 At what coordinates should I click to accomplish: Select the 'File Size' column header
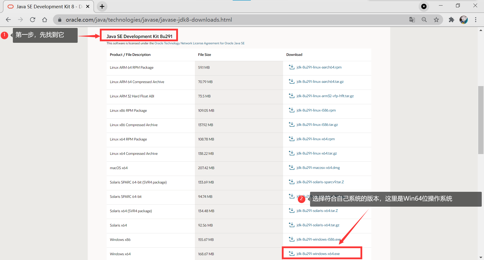tap(204, 55)
